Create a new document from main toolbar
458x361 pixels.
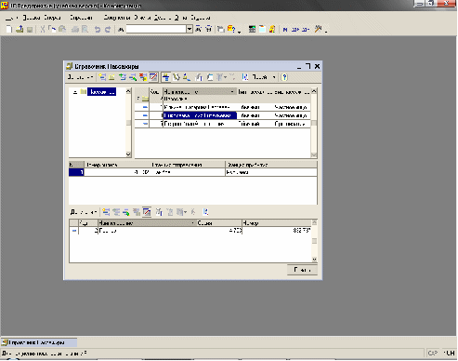[x=9, y=29]
